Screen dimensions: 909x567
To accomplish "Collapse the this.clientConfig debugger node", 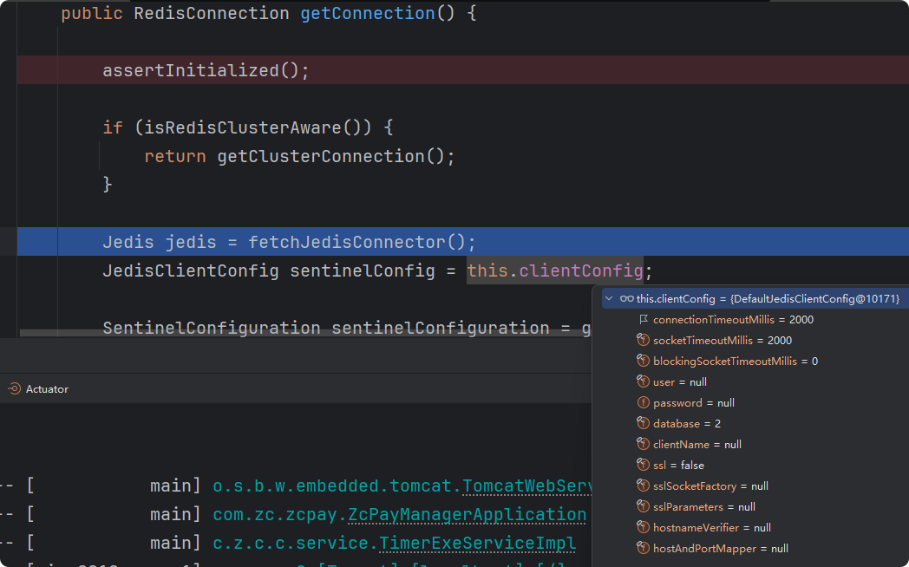I will pos(609,299).
